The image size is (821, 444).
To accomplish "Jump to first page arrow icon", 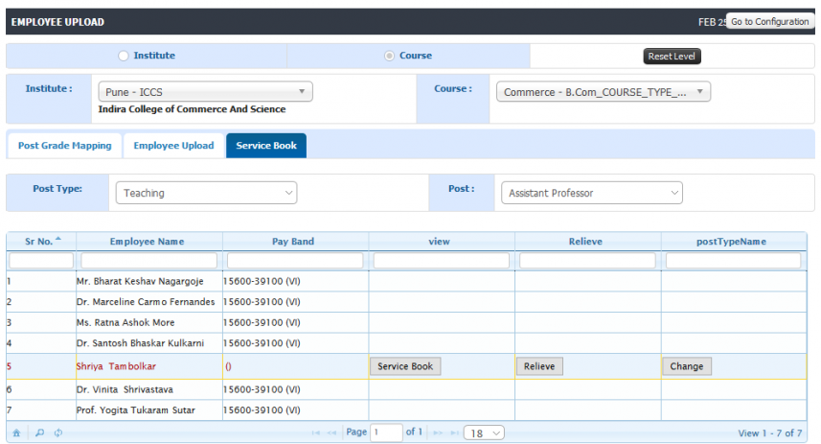I will 316,433.
